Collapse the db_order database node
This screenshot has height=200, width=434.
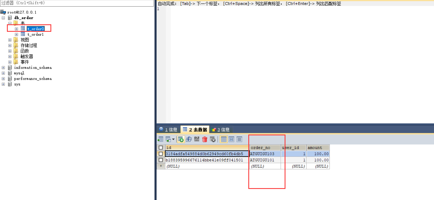click(3, 18)
